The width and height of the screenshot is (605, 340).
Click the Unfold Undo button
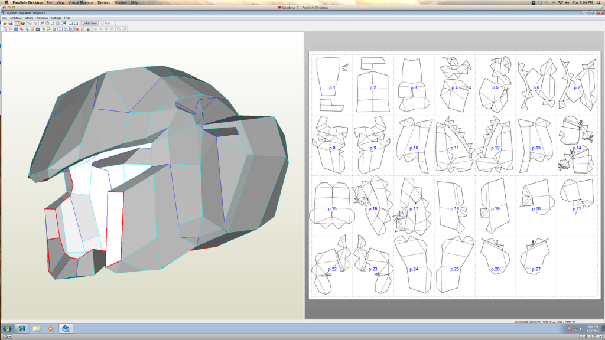pyautogui.click(x=90, y=24)
